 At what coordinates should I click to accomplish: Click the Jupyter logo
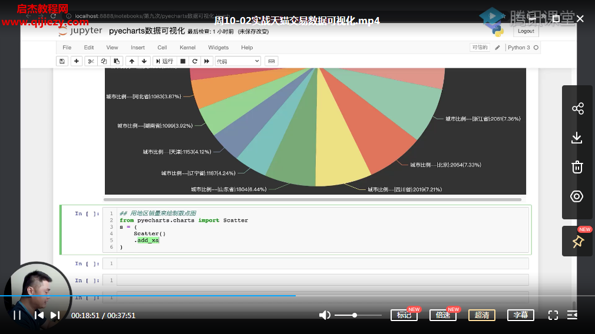tap(81, 31)
